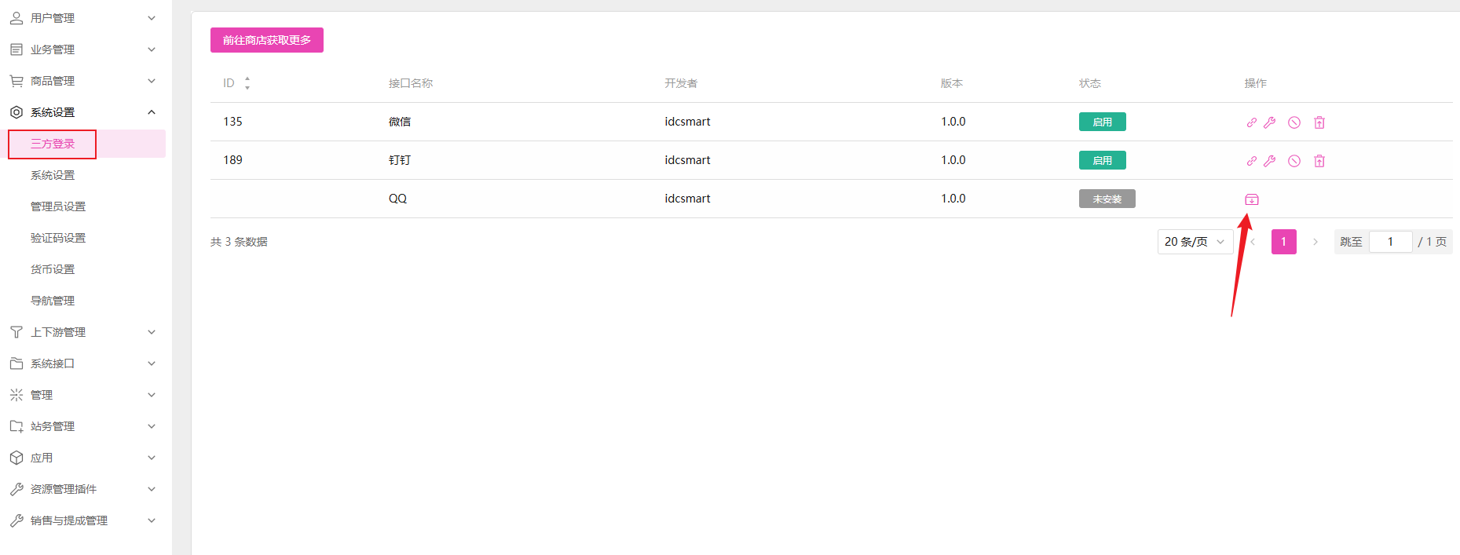Viewport: 1460px width, 555px height.
Task: Open the 20 条/页 page size dropdown
Action: [x=1194, y=242]
